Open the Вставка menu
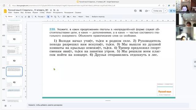Screen dimensions: 196x110 [28, 13]
